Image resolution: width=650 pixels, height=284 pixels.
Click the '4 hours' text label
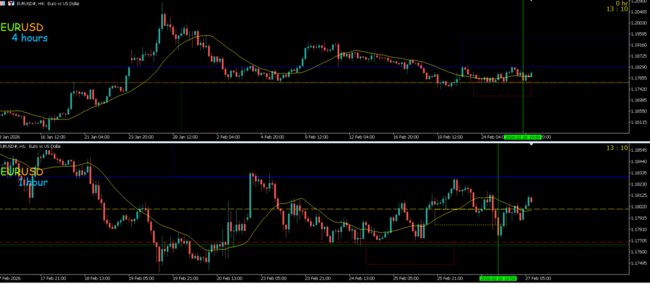pyautogui.click(x=29, y=39)
